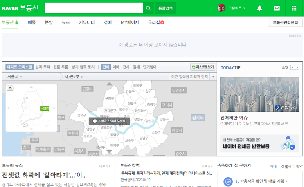Open the 더블에코 account dropdown
Image resolution: width=304 pixels, height=187 pixels.
coord(237,8)
